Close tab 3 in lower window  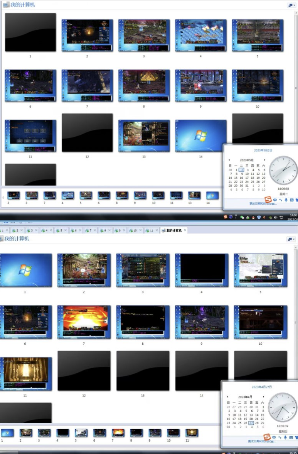click(36, 230)
